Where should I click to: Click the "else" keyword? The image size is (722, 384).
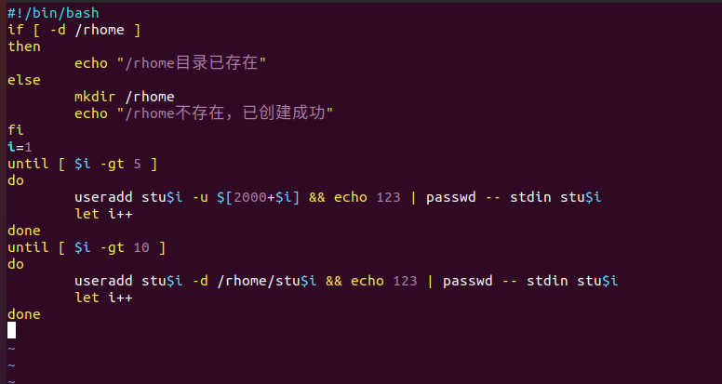point(24,80)
